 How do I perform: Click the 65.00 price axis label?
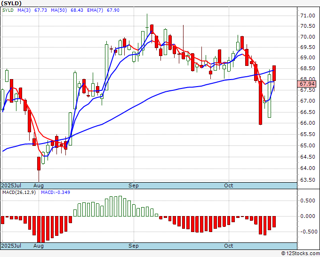click(x=308, y=146)
